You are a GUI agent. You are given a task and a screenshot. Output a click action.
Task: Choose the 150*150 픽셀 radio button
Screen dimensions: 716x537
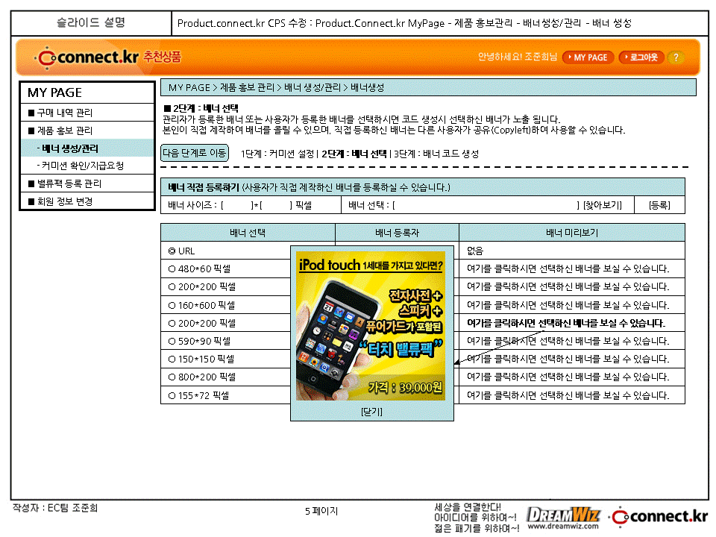point(172,359)
